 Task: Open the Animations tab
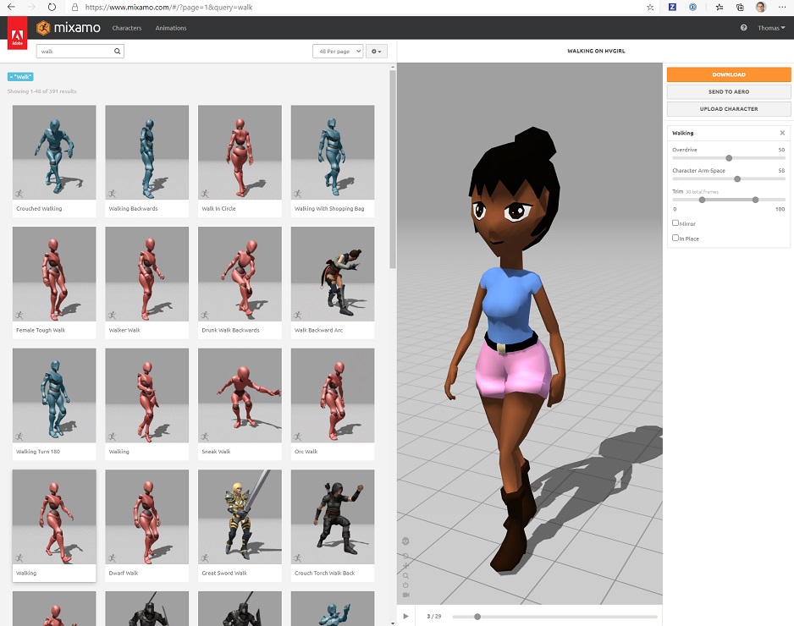171,28
